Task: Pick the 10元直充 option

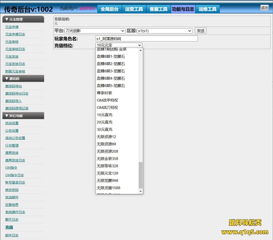Action: point(105,115)
